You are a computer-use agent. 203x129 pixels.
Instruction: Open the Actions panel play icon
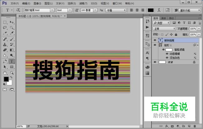point(147,27)
